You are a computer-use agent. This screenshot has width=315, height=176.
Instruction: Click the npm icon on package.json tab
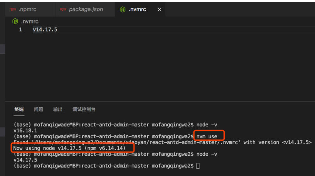coord(63,9)
